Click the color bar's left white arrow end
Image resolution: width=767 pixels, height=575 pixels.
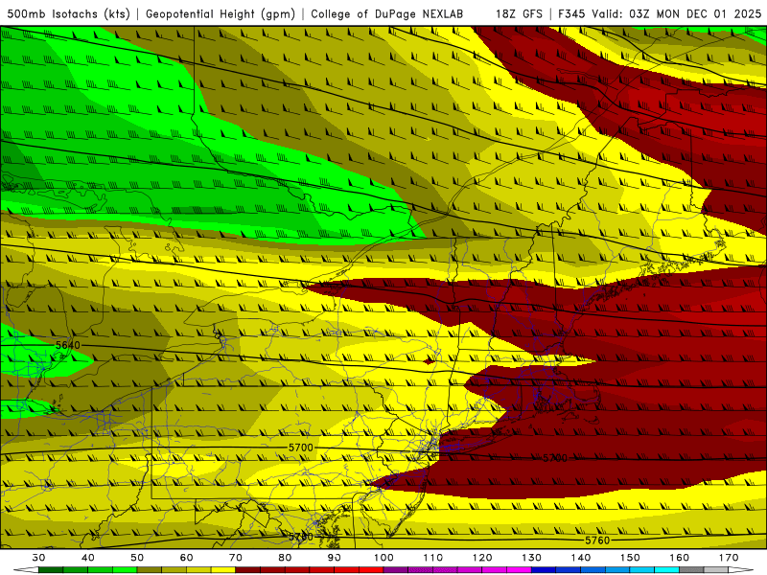27,570
